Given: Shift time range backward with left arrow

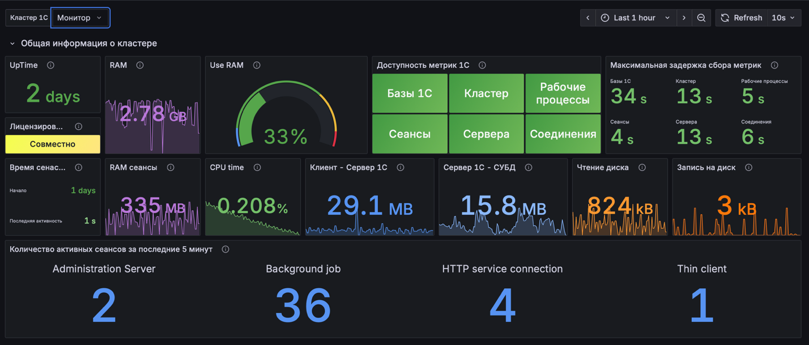Looking at the screenshot, I should [x=588, y=18].
